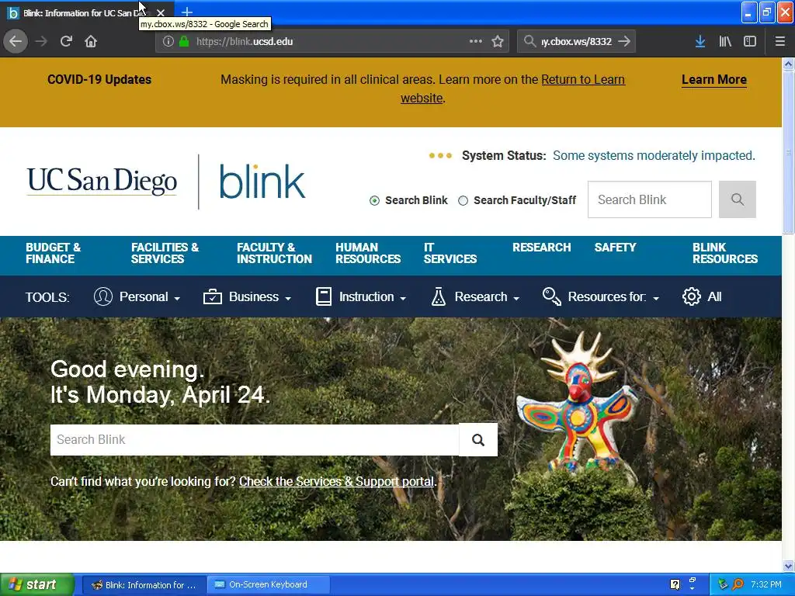The image size is (795, 596).
Task: Click the Business tools briefcase icon
Action: pyautogui.click(x=213, y=296)
